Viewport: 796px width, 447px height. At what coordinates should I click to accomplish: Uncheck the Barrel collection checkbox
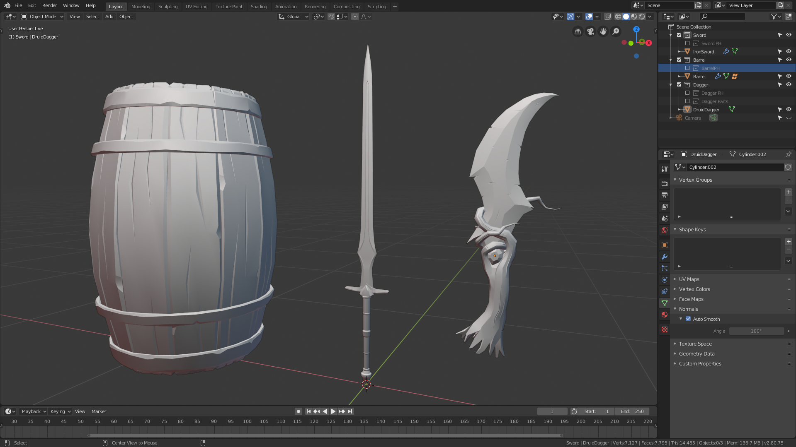[x=679, y=60]
